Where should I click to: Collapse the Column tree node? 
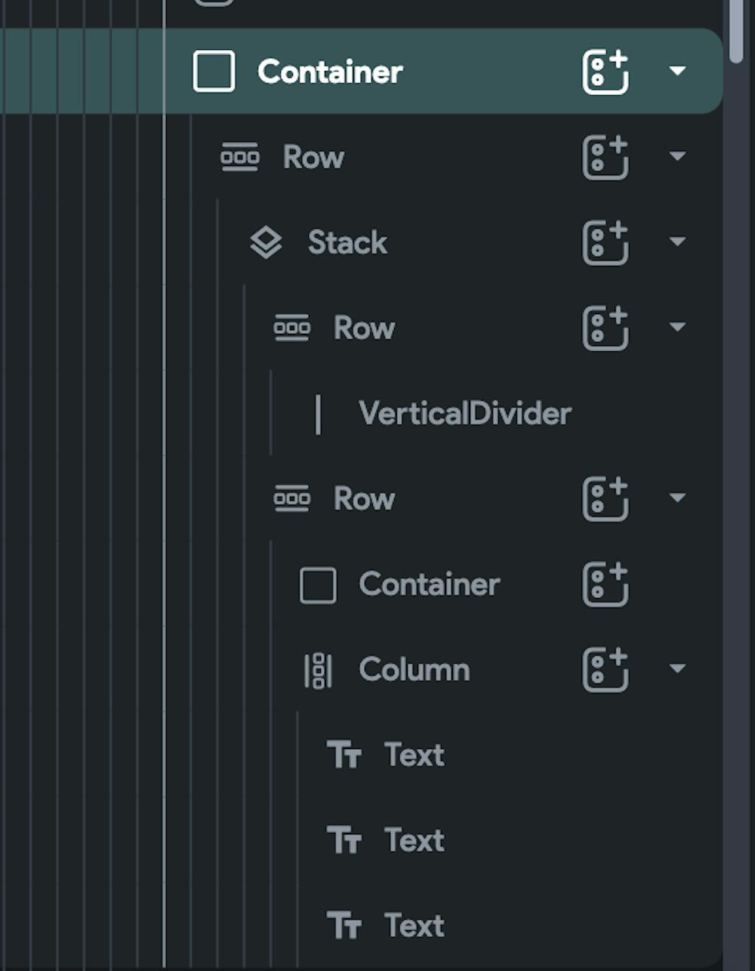pos(677,669)
